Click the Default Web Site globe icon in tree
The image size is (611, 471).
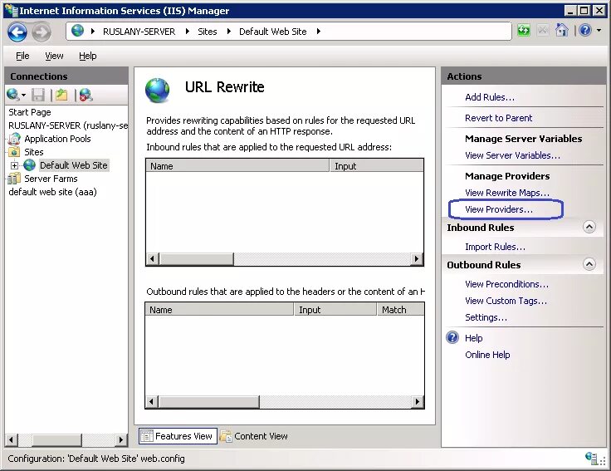point(30,165)
